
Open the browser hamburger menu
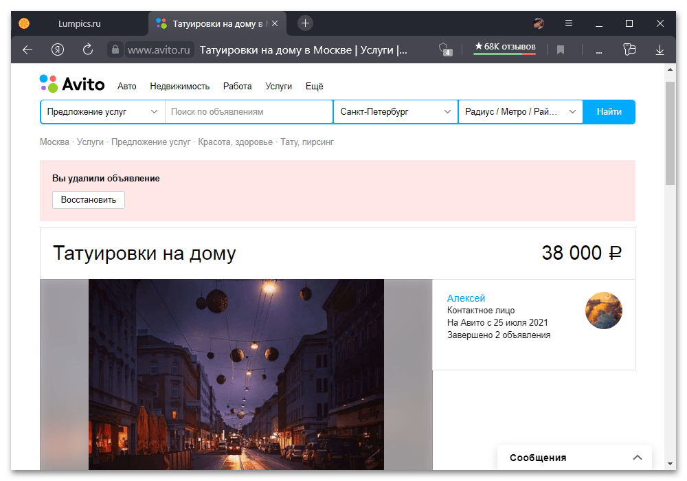(569, 23)
